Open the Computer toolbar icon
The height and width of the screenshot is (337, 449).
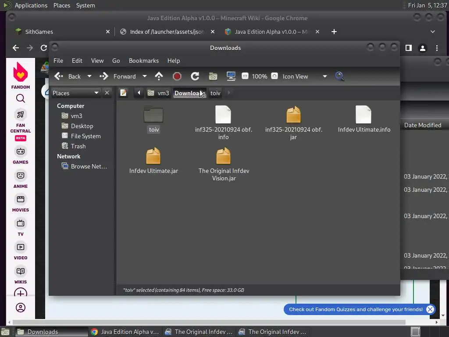point(231,76)
